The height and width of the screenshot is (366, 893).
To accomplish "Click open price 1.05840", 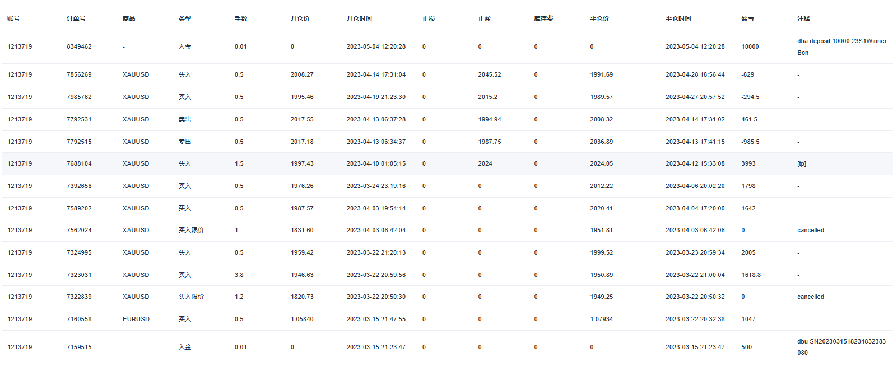I will 302,319.
